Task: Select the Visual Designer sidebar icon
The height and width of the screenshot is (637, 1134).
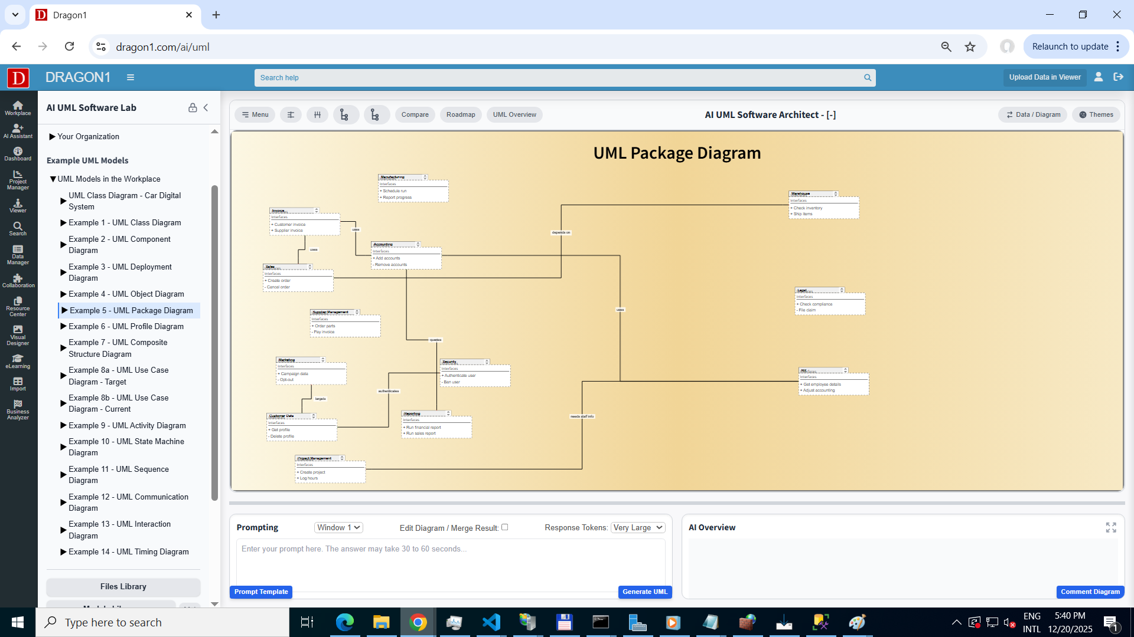Action: click(18, 334)
